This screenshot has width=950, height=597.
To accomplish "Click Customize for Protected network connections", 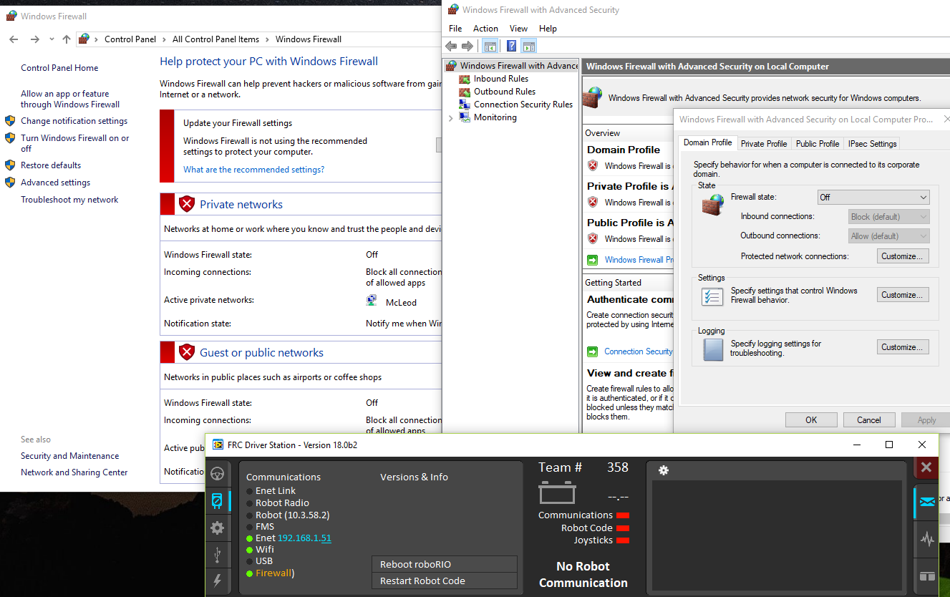I will 903,256.
